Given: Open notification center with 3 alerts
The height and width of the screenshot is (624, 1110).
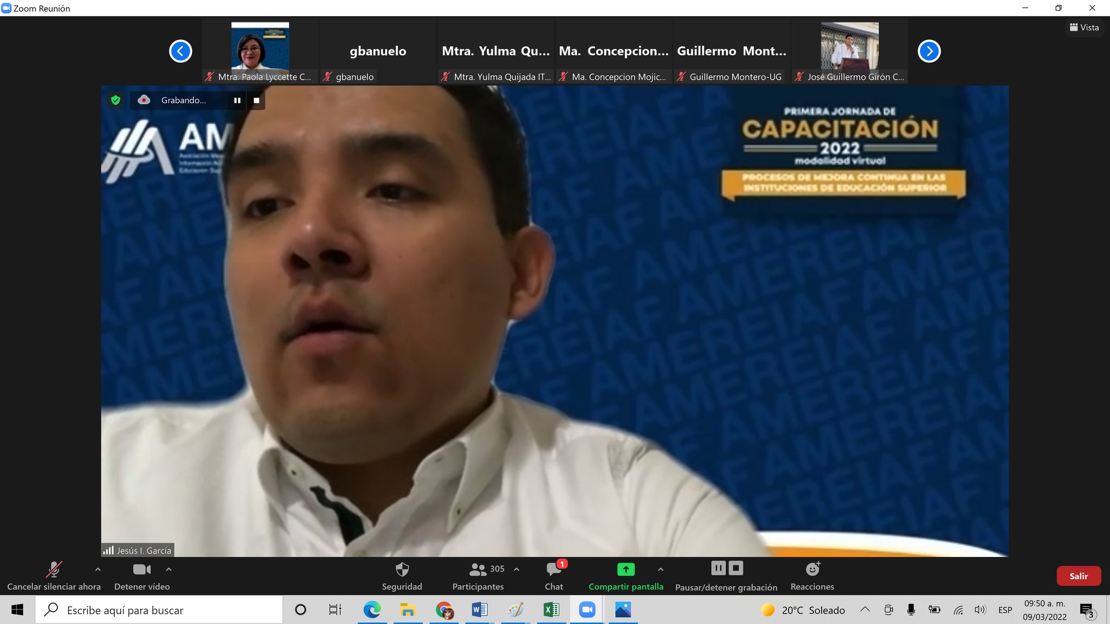Looking at the screenshot, I should [1087, 610].
